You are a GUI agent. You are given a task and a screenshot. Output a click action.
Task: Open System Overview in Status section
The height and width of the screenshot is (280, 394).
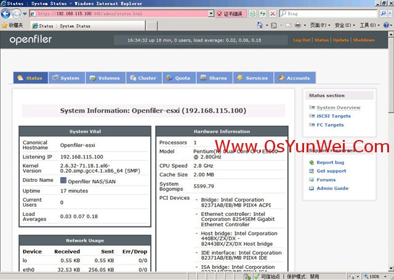(x=338, y=107)
